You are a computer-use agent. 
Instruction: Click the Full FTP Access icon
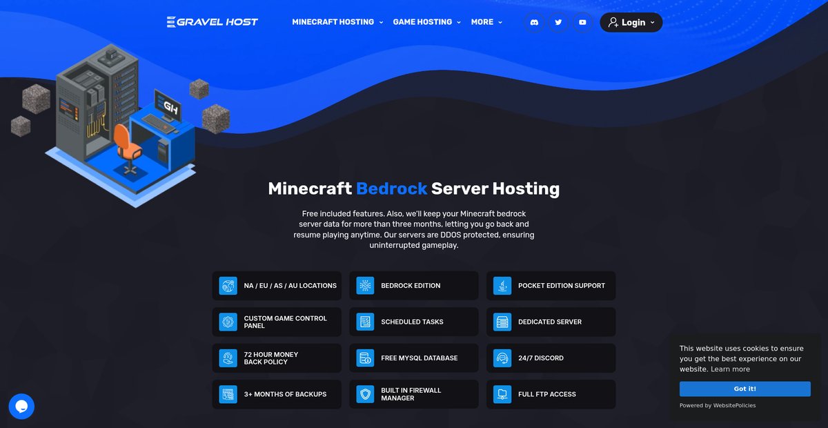tap(502, 394)
